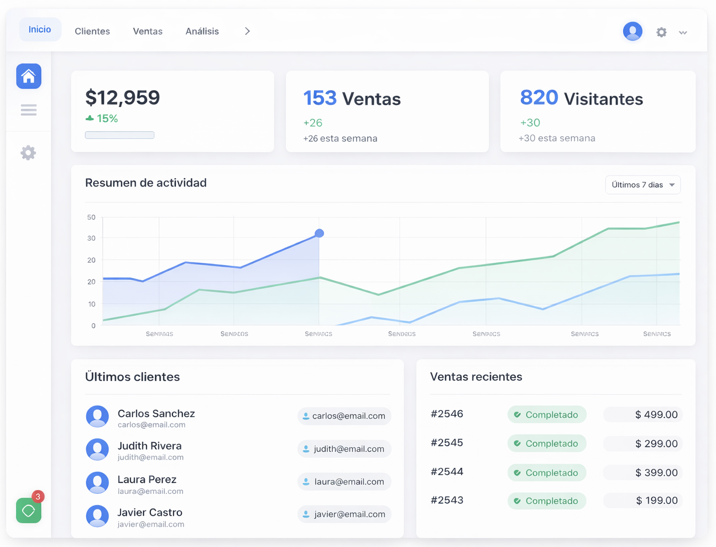Show more tabs with the right arrow

click(247, 32)
